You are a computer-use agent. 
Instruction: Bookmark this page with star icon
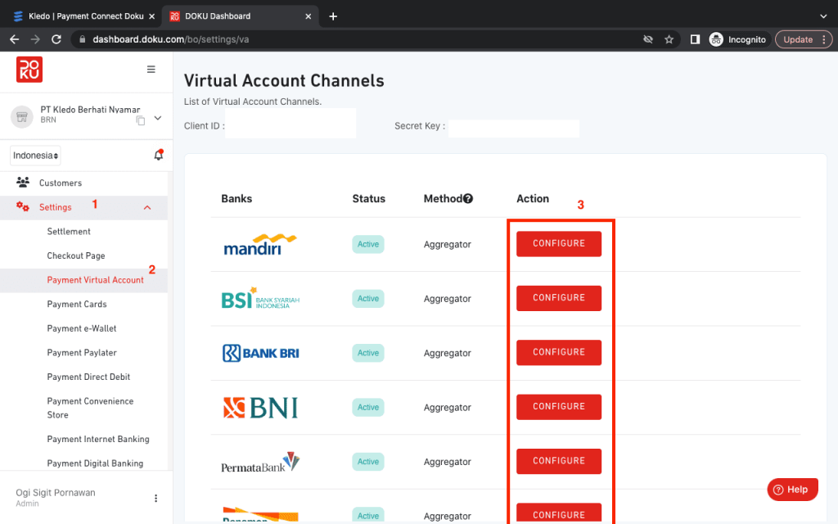coord(669,39)
